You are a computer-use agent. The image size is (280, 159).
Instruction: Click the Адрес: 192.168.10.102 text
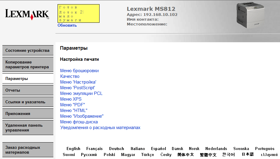point(152,15)
